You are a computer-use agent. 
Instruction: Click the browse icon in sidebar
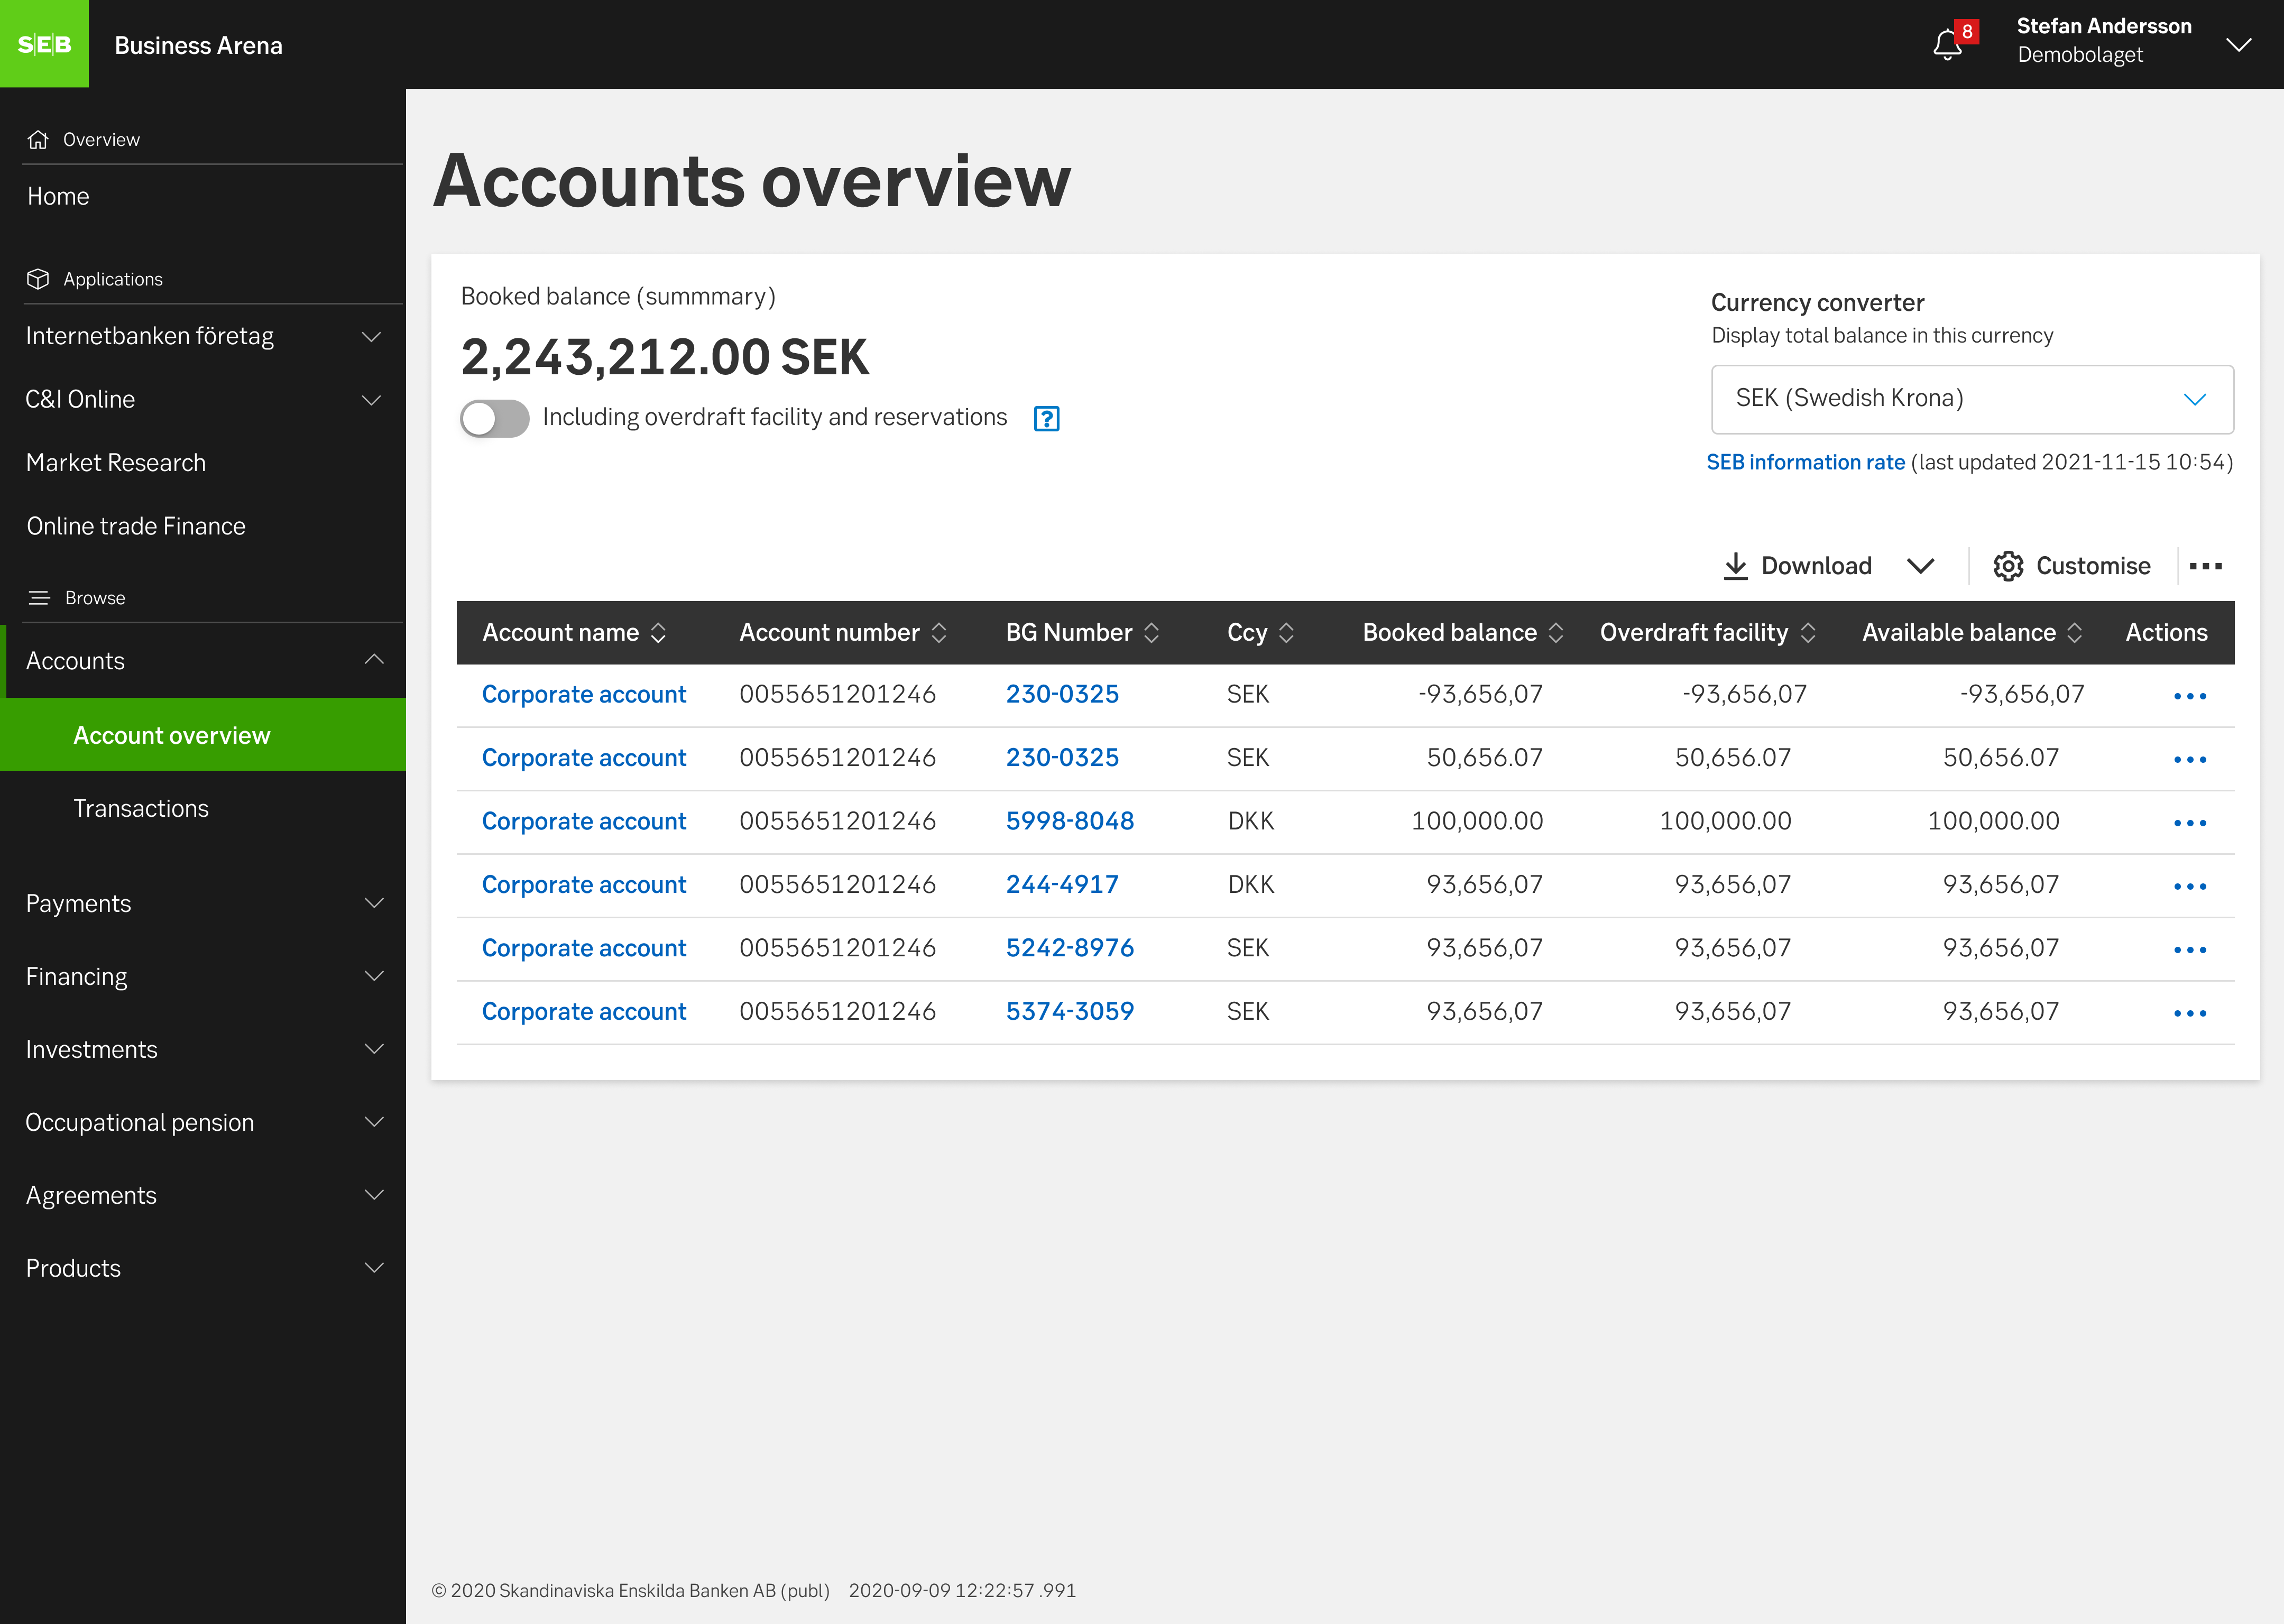(39, 597)
